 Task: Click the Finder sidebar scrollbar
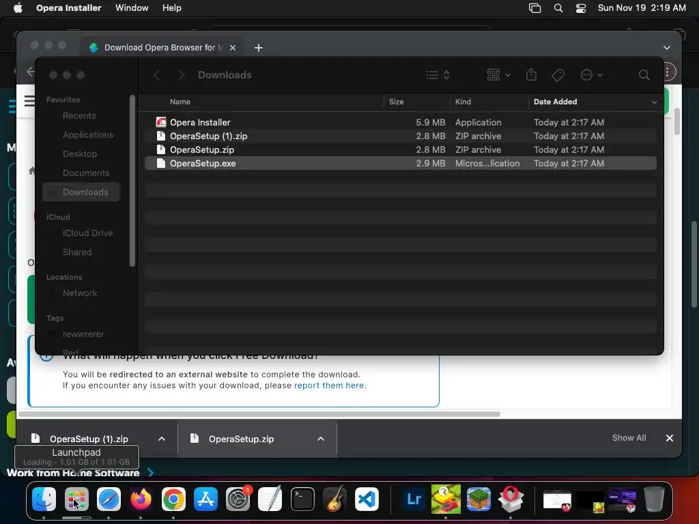pos(132,181)
